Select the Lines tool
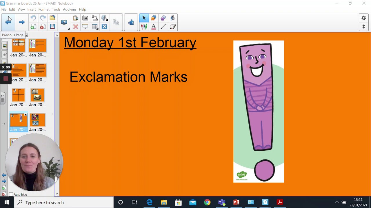The width and height of the screenshot is (371, 208). [163, 27]
